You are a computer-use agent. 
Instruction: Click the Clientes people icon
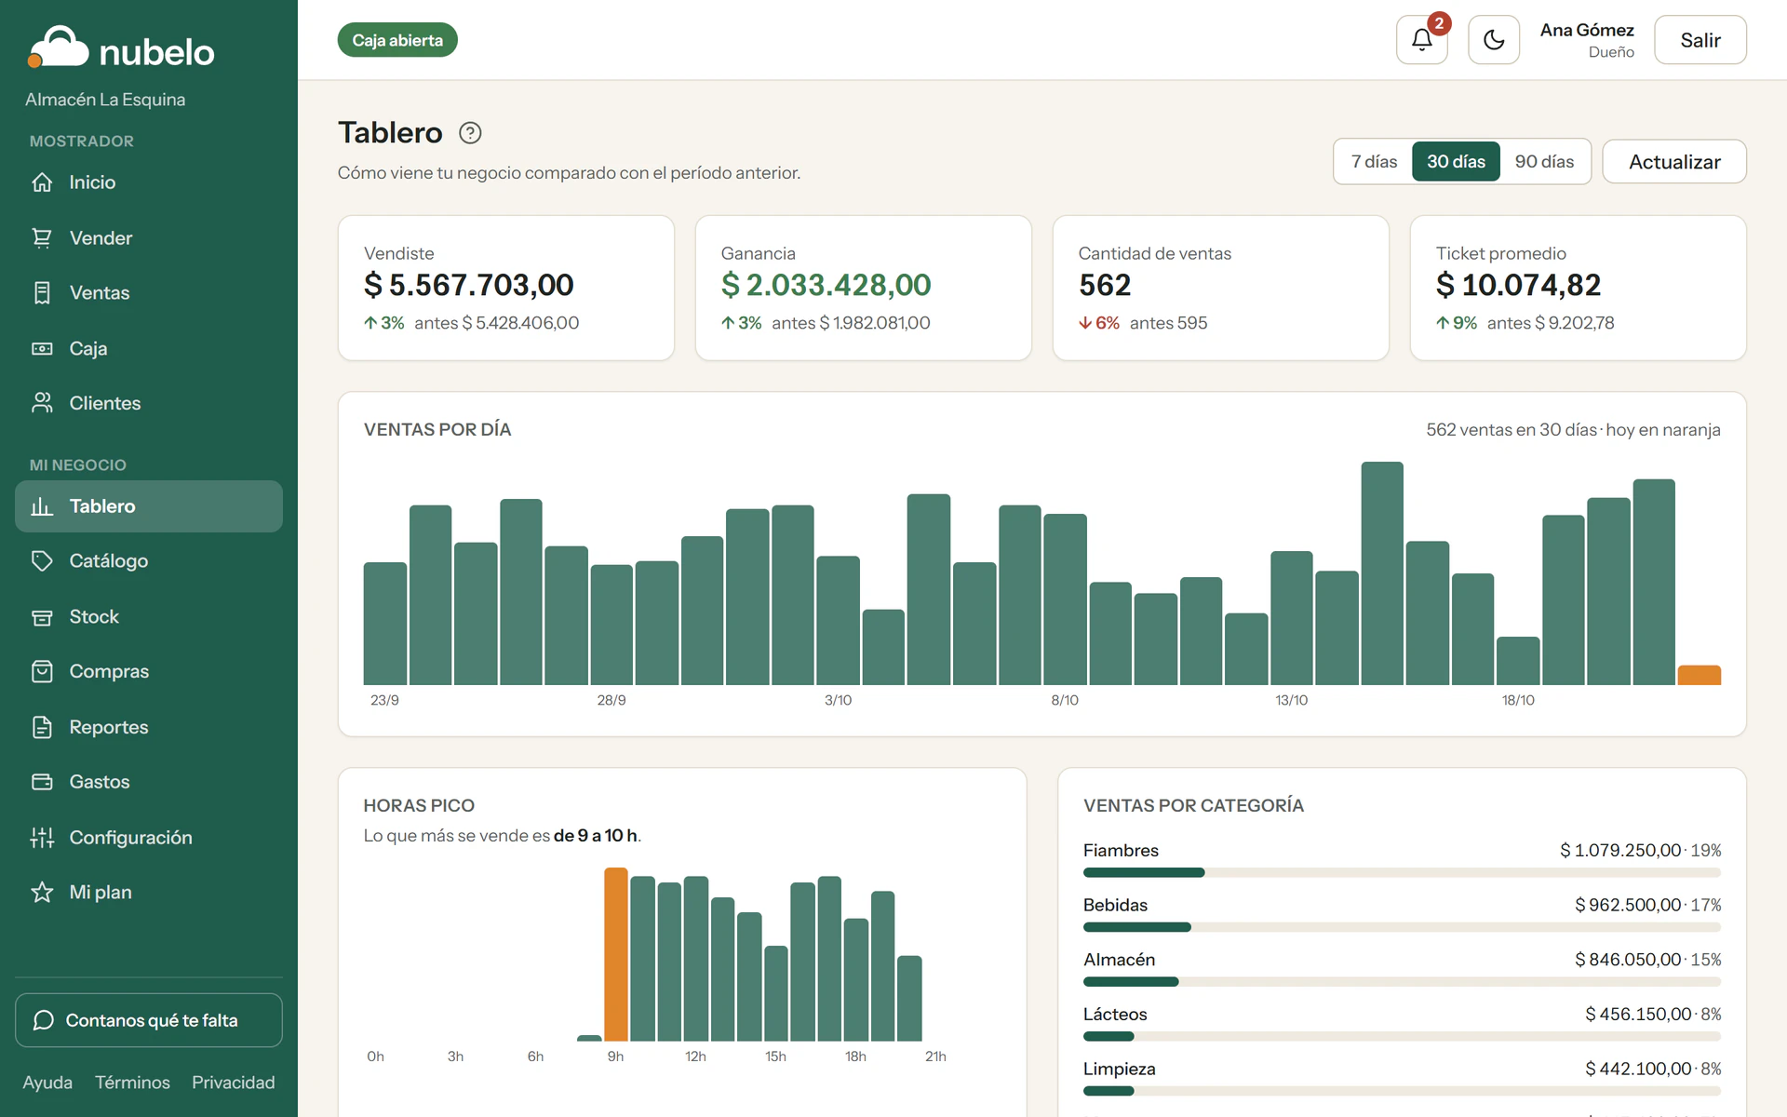tap(42, 403)
